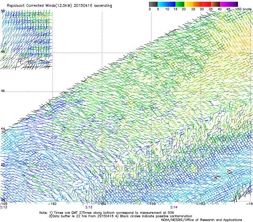253x222 pixels.
Task: Click the brown 35-40 knots color band
Action: point(215,4)
